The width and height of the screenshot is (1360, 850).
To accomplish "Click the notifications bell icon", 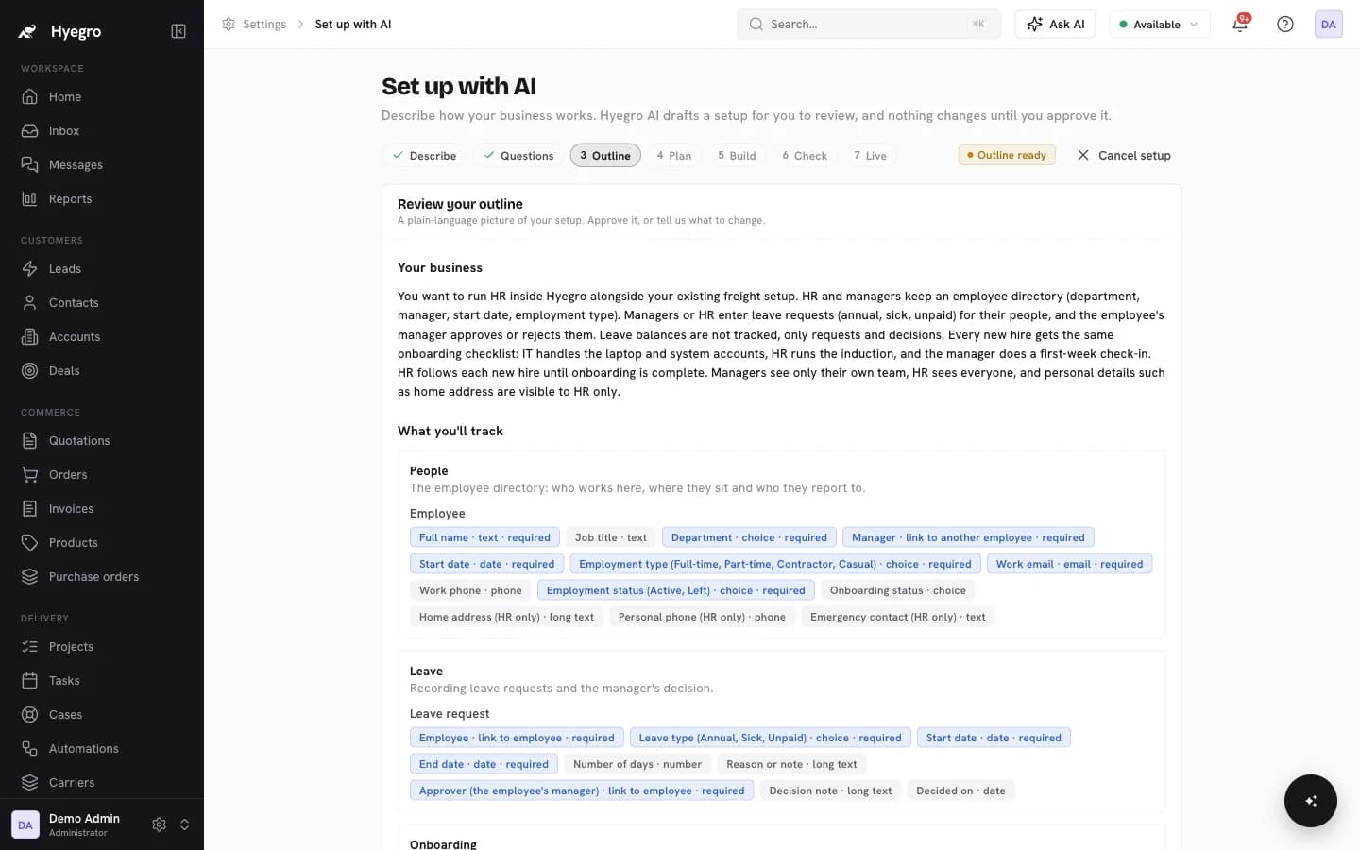I will 1240,24.
